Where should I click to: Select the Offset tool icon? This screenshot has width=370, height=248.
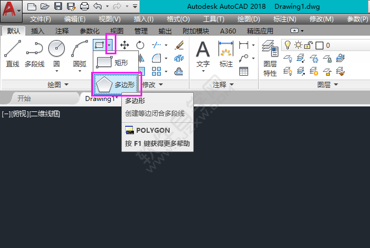pos(179,71)
